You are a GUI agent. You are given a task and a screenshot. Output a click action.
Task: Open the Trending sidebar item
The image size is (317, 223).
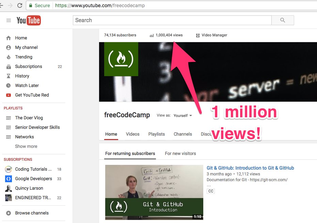coord(23,57)
